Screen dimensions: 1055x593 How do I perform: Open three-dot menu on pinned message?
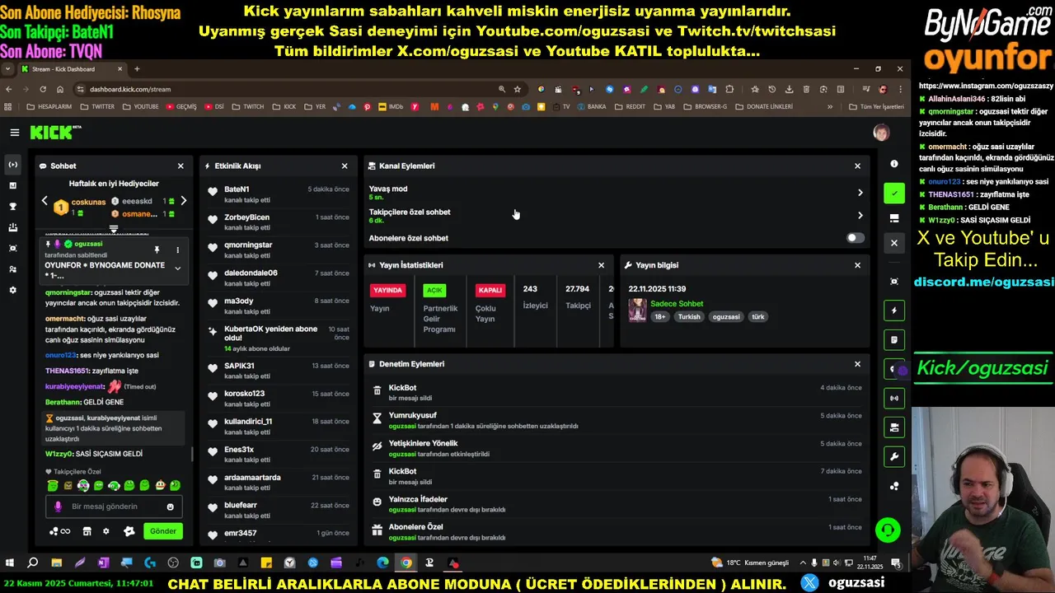click(x=177, y=250)
